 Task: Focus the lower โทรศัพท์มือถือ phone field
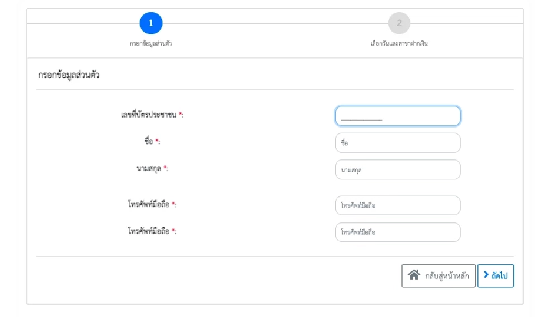point(398,232)
